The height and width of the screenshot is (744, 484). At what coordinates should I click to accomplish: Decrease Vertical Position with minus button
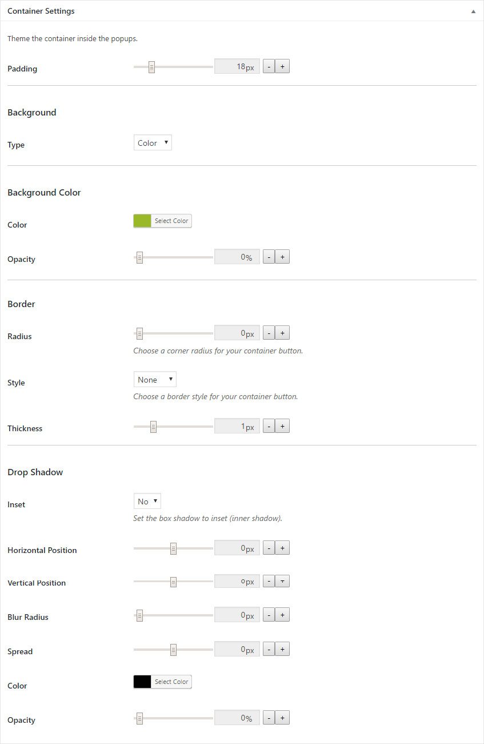click(x=269, y=580)
